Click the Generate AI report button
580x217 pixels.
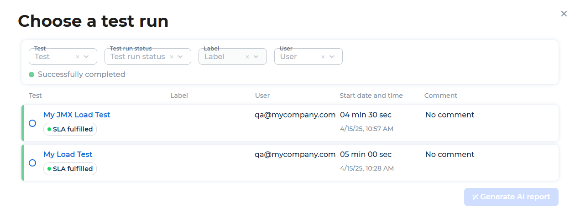[x=511, y=197]
